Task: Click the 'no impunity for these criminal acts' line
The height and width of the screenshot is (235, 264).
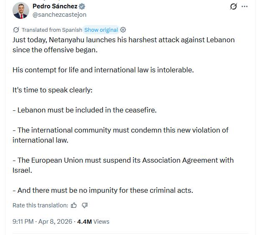Action: (x=103, y=190)
